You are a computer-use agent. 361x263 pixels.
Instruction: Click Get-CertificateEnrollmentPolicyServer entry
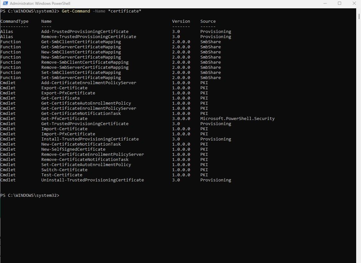[x=88, y=108]
